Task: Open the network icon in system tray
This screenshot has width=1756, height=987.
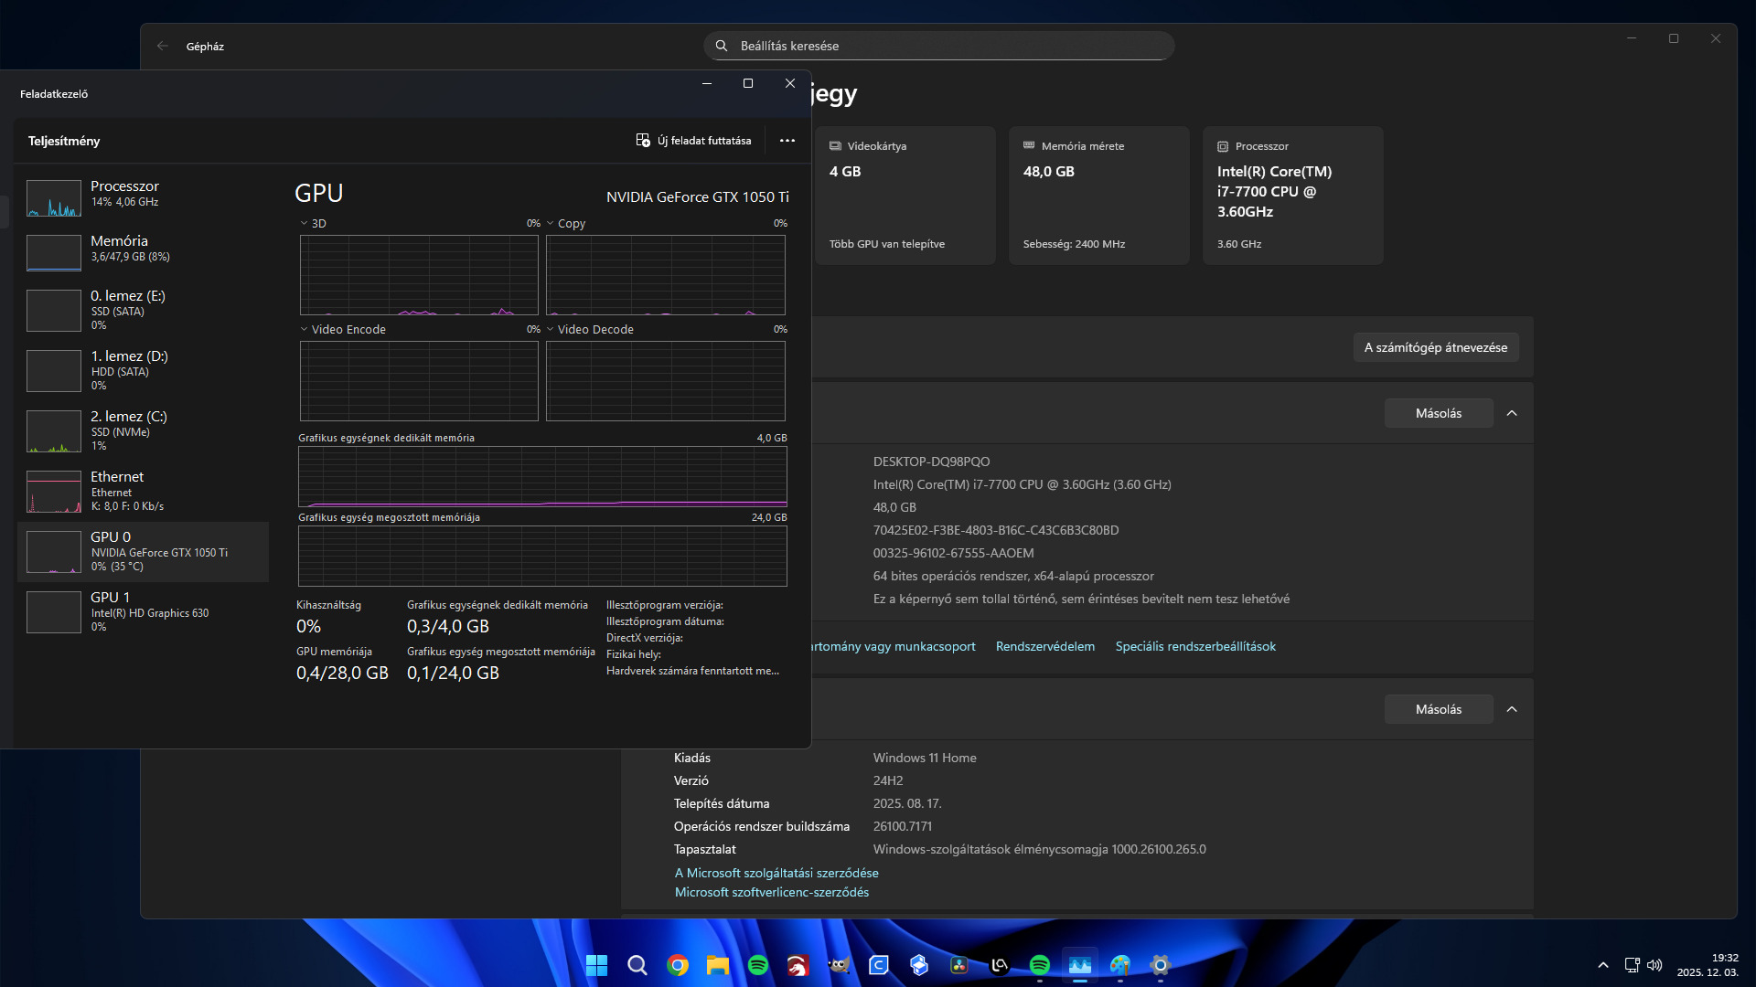Action: 1633,965
